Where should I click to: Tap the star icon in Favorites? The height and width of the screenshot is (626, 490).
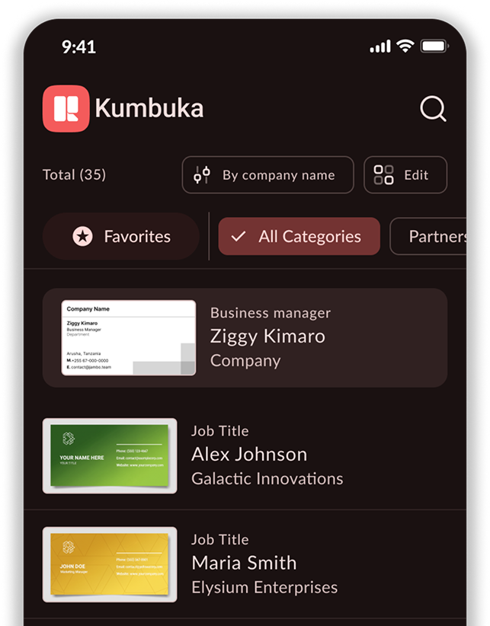point(82,237)
